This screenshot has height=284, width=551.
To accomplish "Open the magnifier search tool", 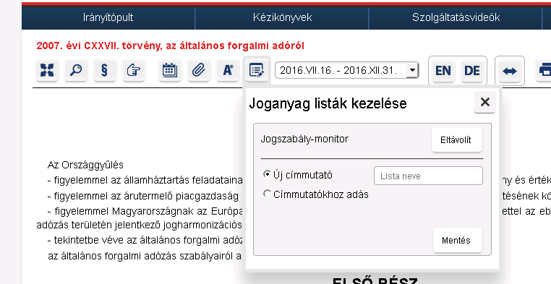I will pyautogui.click(x=76, y=70).
